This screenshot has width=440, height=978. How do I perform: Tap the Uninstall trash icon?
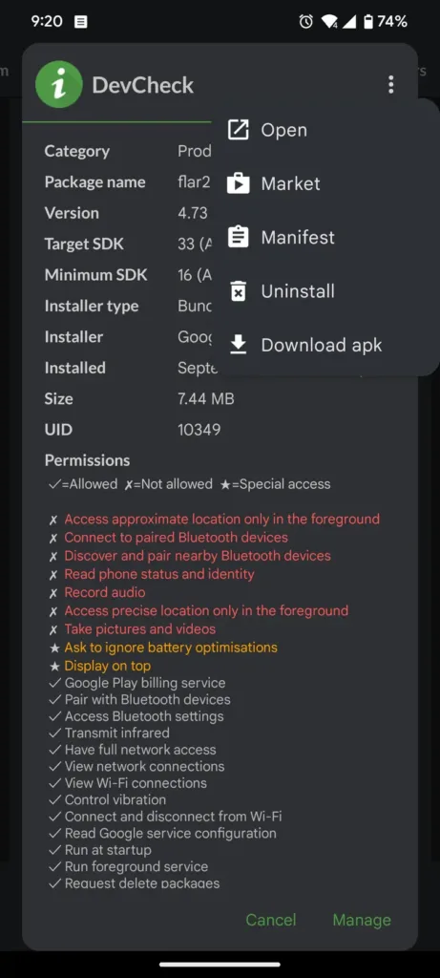(238, 291)
